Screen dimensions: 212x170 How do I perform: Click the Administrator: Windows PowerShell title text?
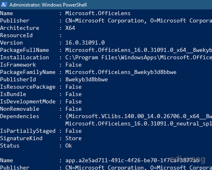click(x=48, y=5)
